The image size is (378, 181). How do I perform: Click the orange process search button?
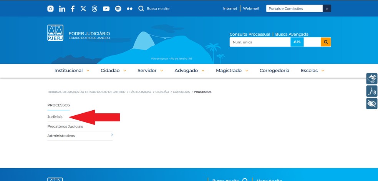(x=326, y=42)
